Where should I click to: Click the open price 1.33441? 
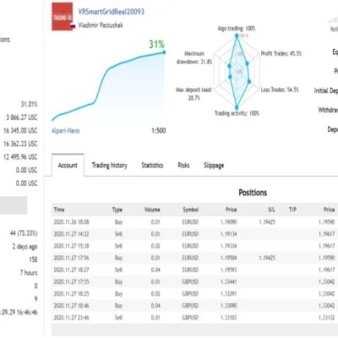tap(229, 281)
